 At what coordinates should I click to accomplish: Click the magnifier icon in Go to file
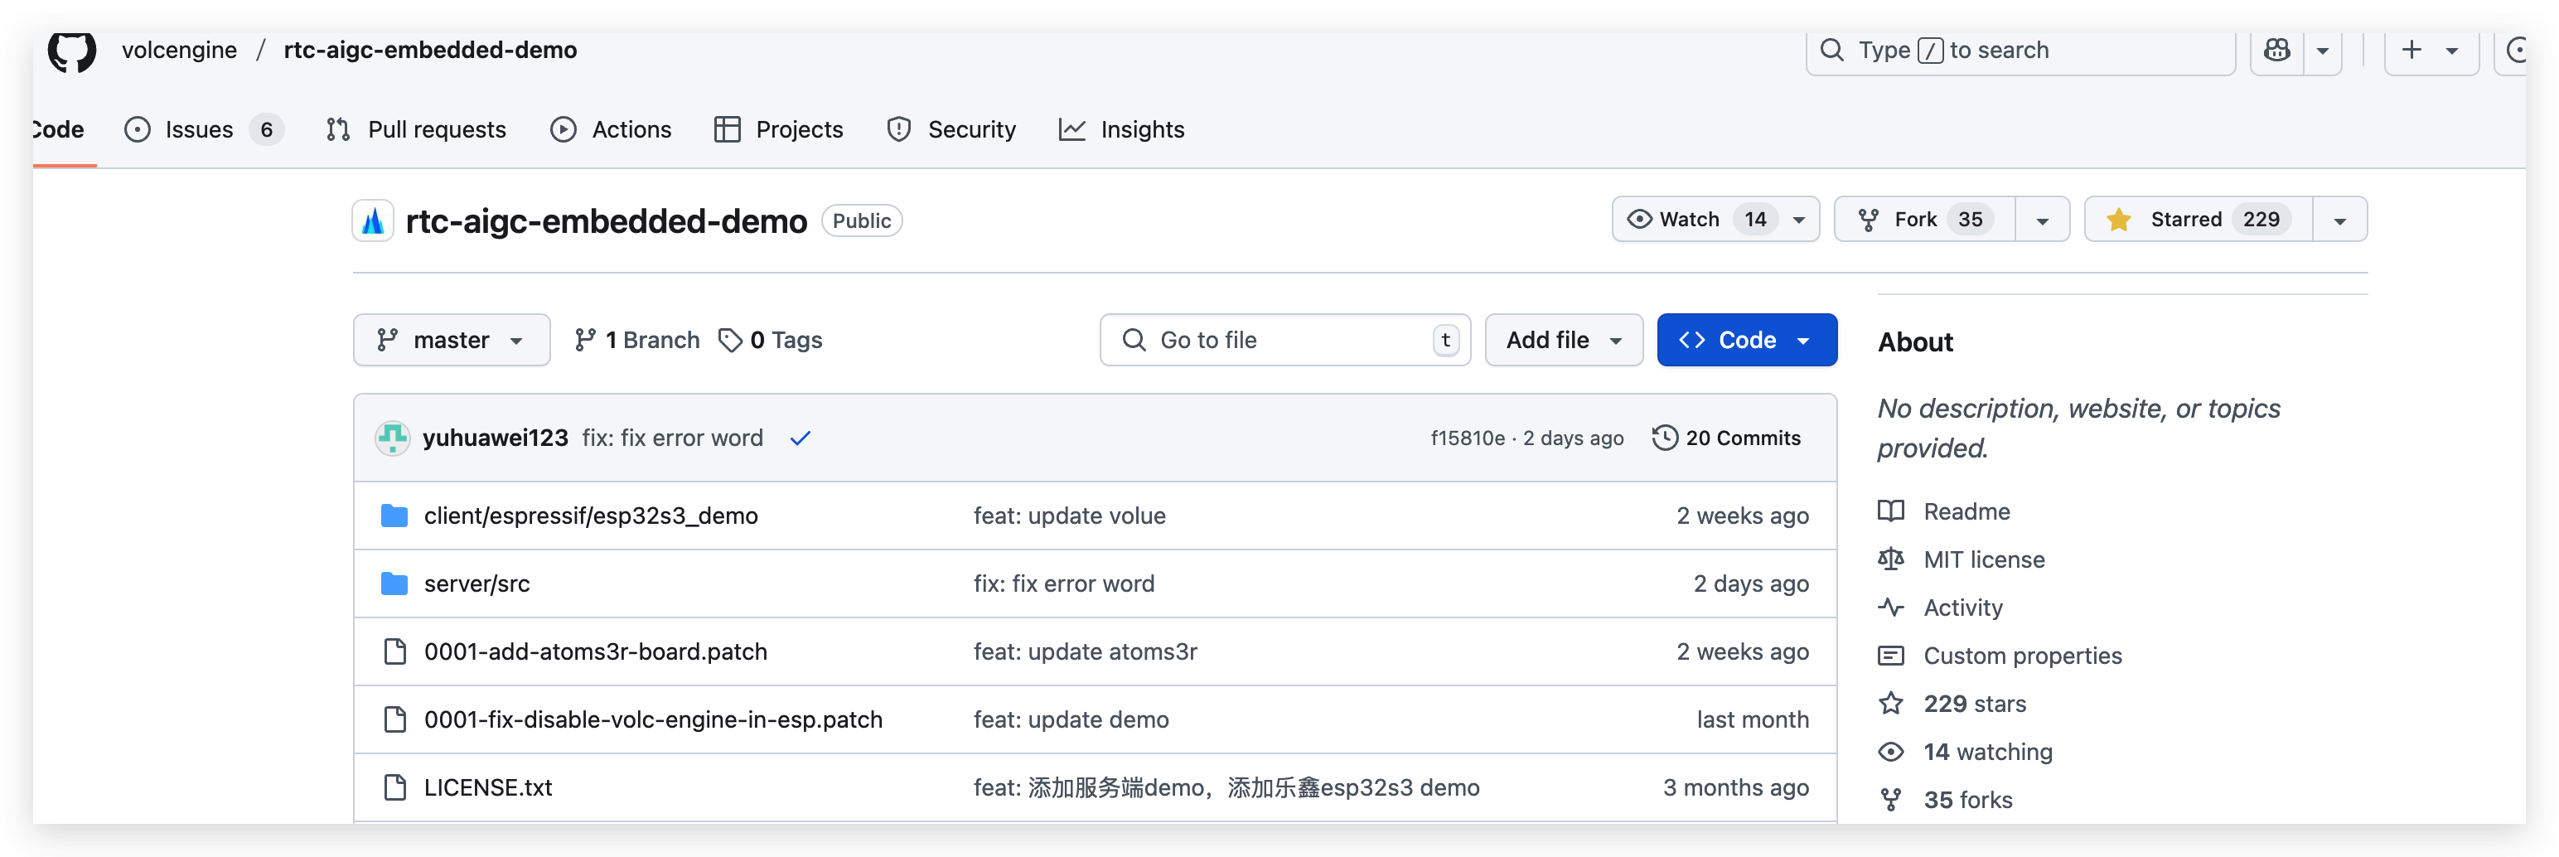(x=1134, y=340)
